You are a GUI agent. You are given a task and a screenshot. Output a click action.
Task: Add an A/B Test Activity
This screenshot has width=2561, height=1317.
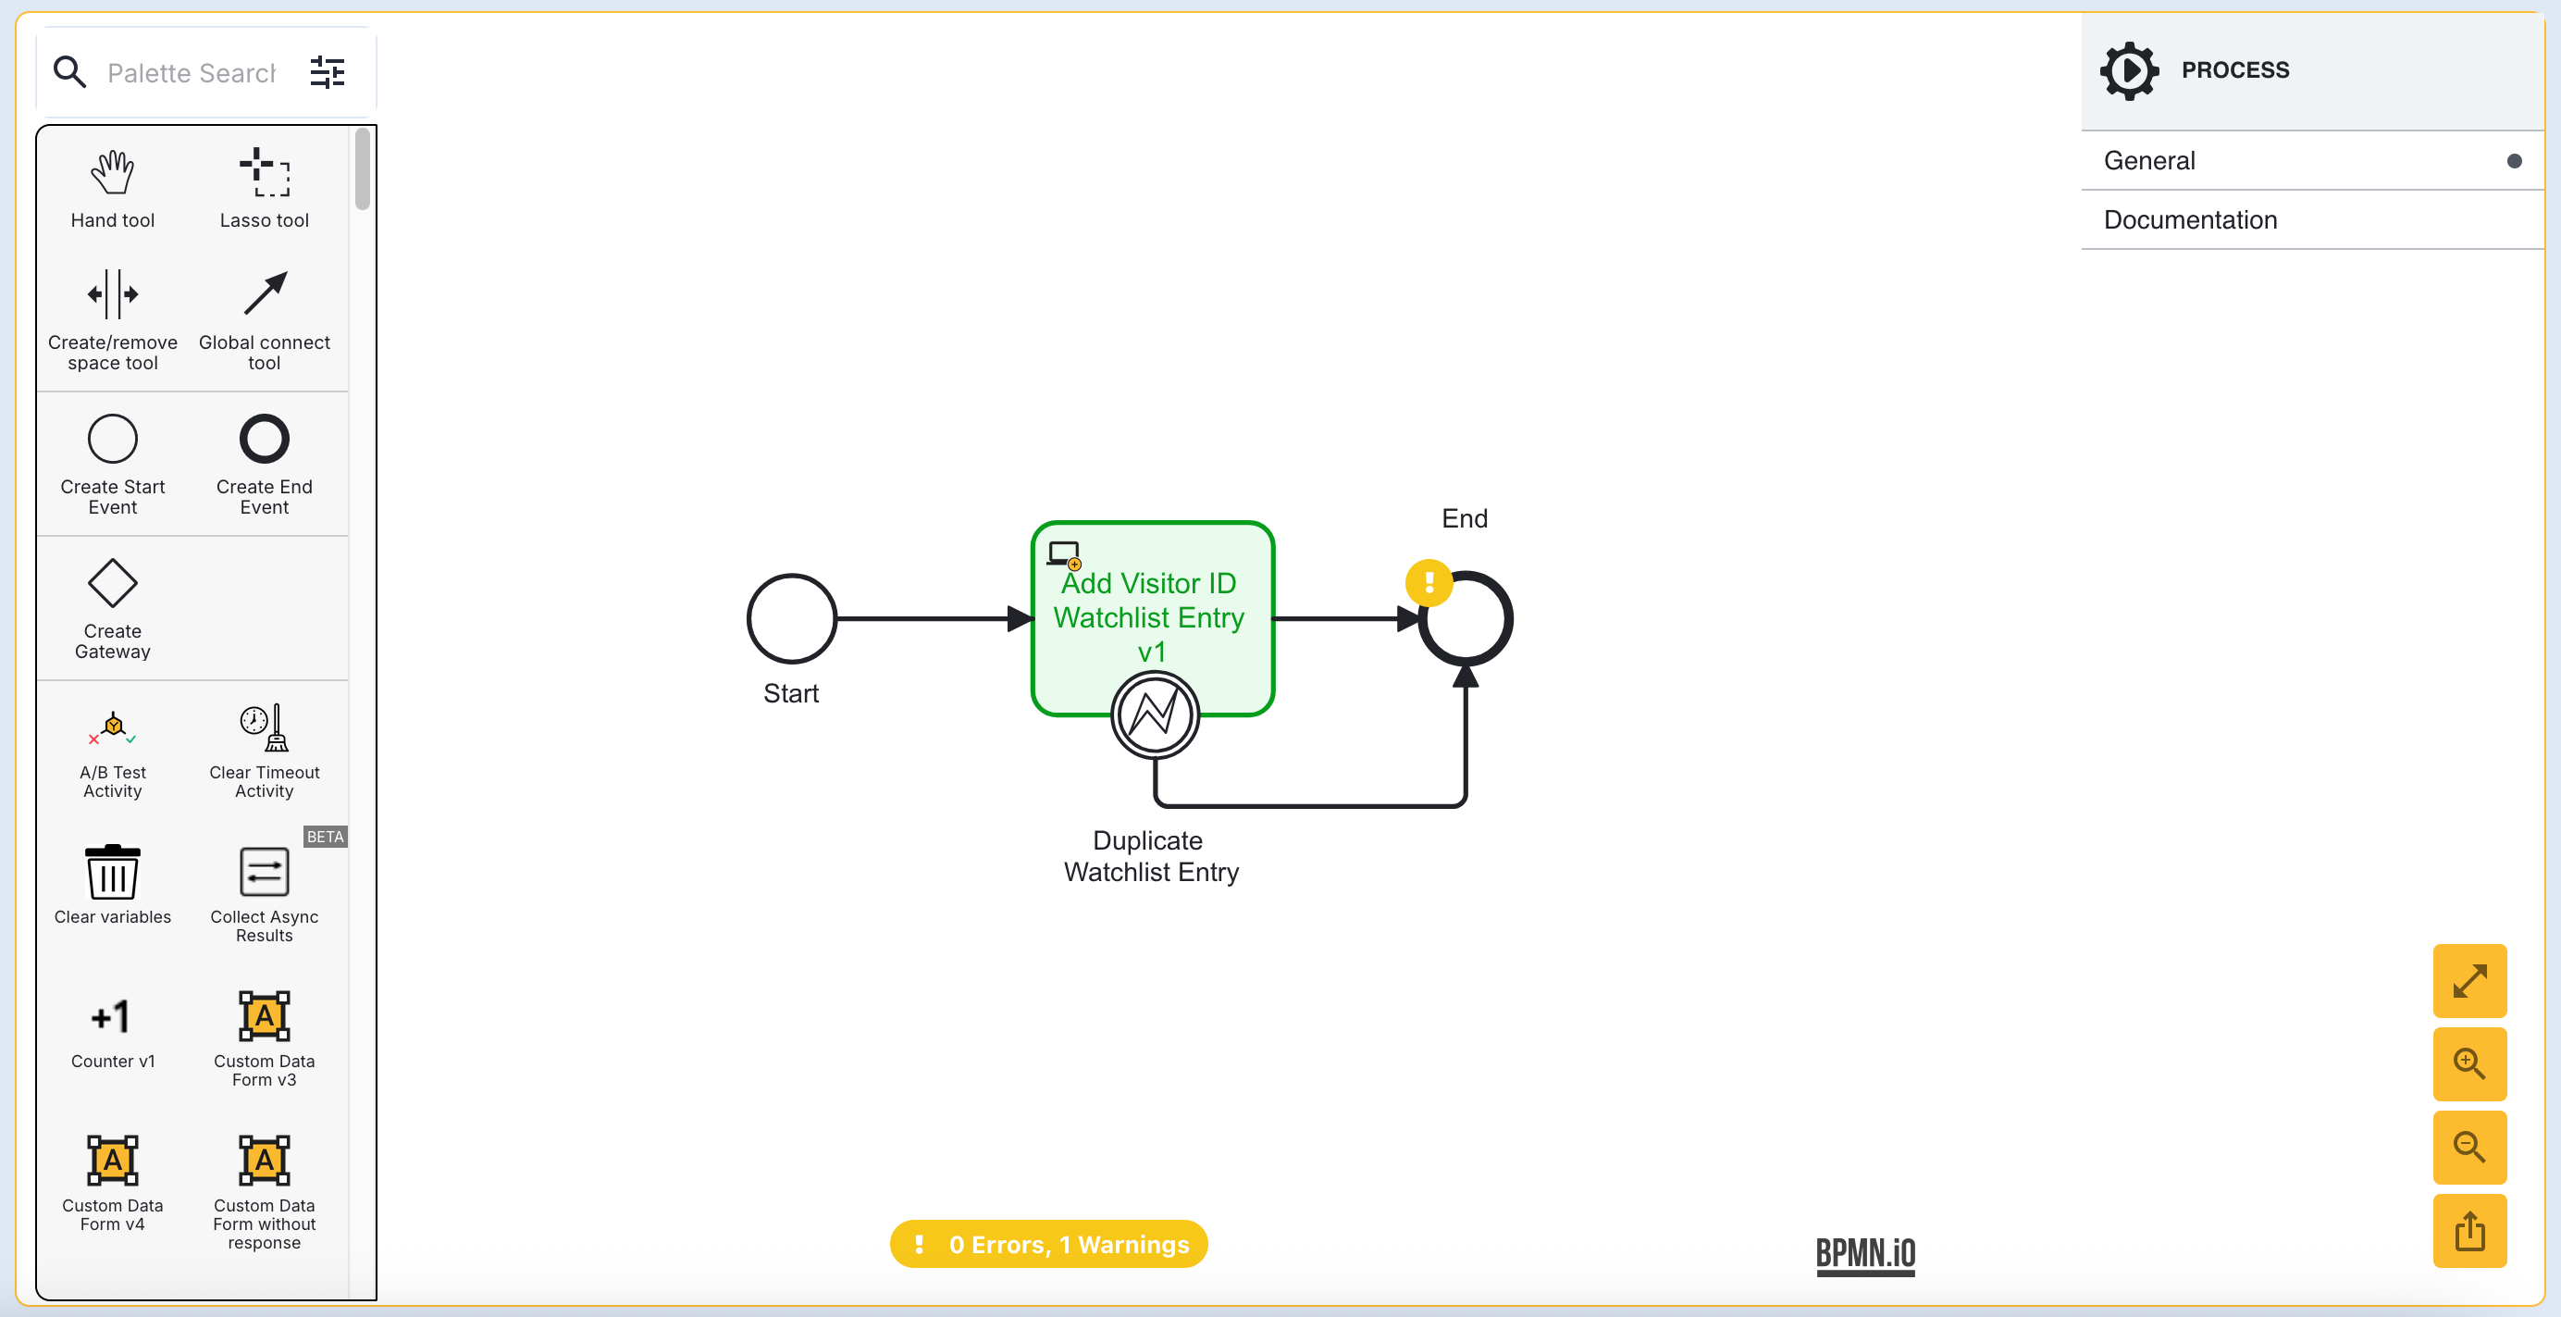(x=112, y=752)
